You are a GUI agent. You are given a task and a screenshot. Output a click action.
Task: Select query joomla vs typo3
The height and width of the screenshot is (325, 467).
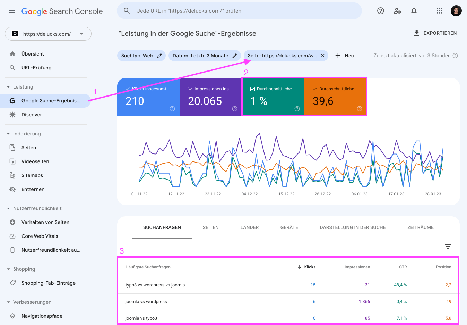(x=141, y=318)
